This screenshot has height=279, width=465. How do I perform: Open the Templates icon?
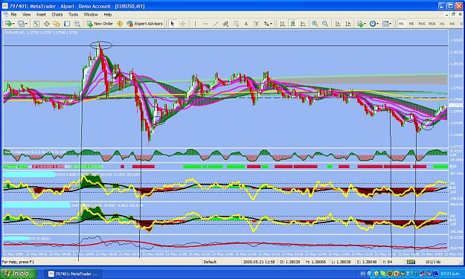(x=385, y=24)
